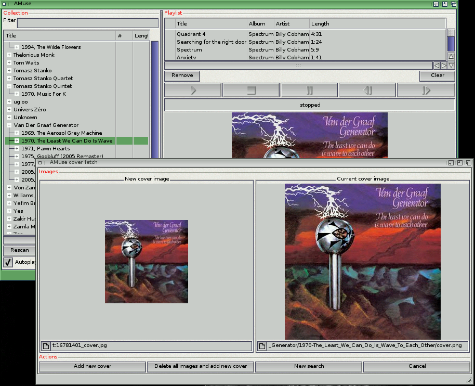The width and height of the screenshot is (475, 386).
Task: Skip to the next track
Action: [x=426, y=90]
